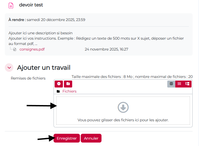Open the Fichiers folder path link
This screenshot has width=199, height=146.
[69, 91]
